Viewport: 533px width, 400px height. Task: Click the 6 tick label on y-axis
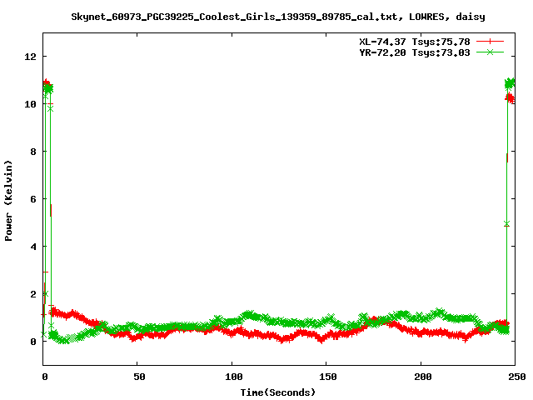(x=33, y=199)
